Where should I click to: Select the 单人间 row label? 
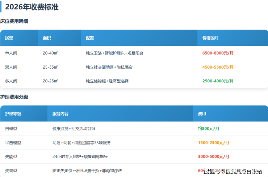tap(11, 53)
